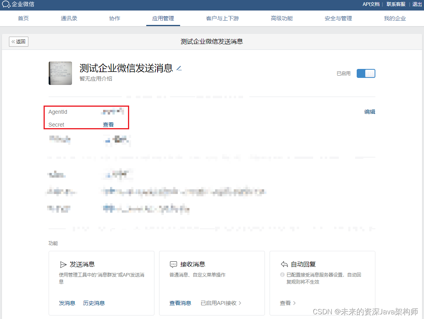Go to 协作 tab
Image resolution: width=424 pixels, height=319 pixels.
point(115,18)
